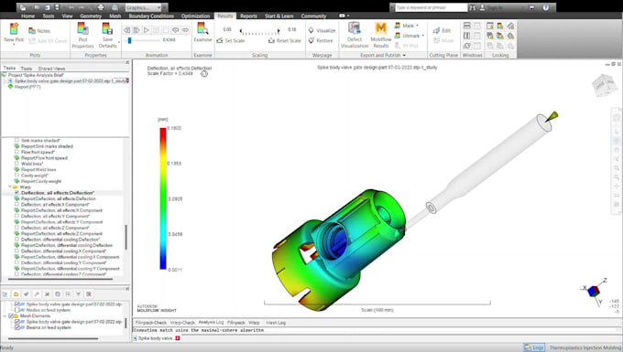623x352 pixels.
Task: Switch to Tools tab in project pane
Action: click(27, 69)
